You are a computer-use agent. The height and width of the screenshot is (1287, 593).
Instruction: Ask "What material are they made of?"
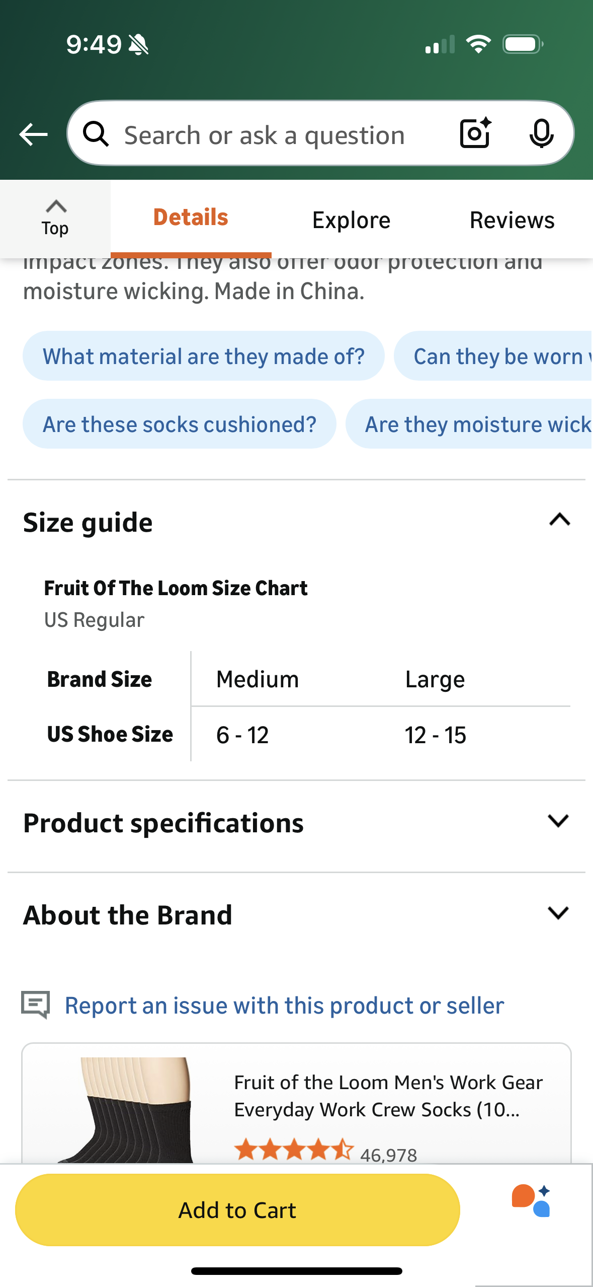[203, 356]
